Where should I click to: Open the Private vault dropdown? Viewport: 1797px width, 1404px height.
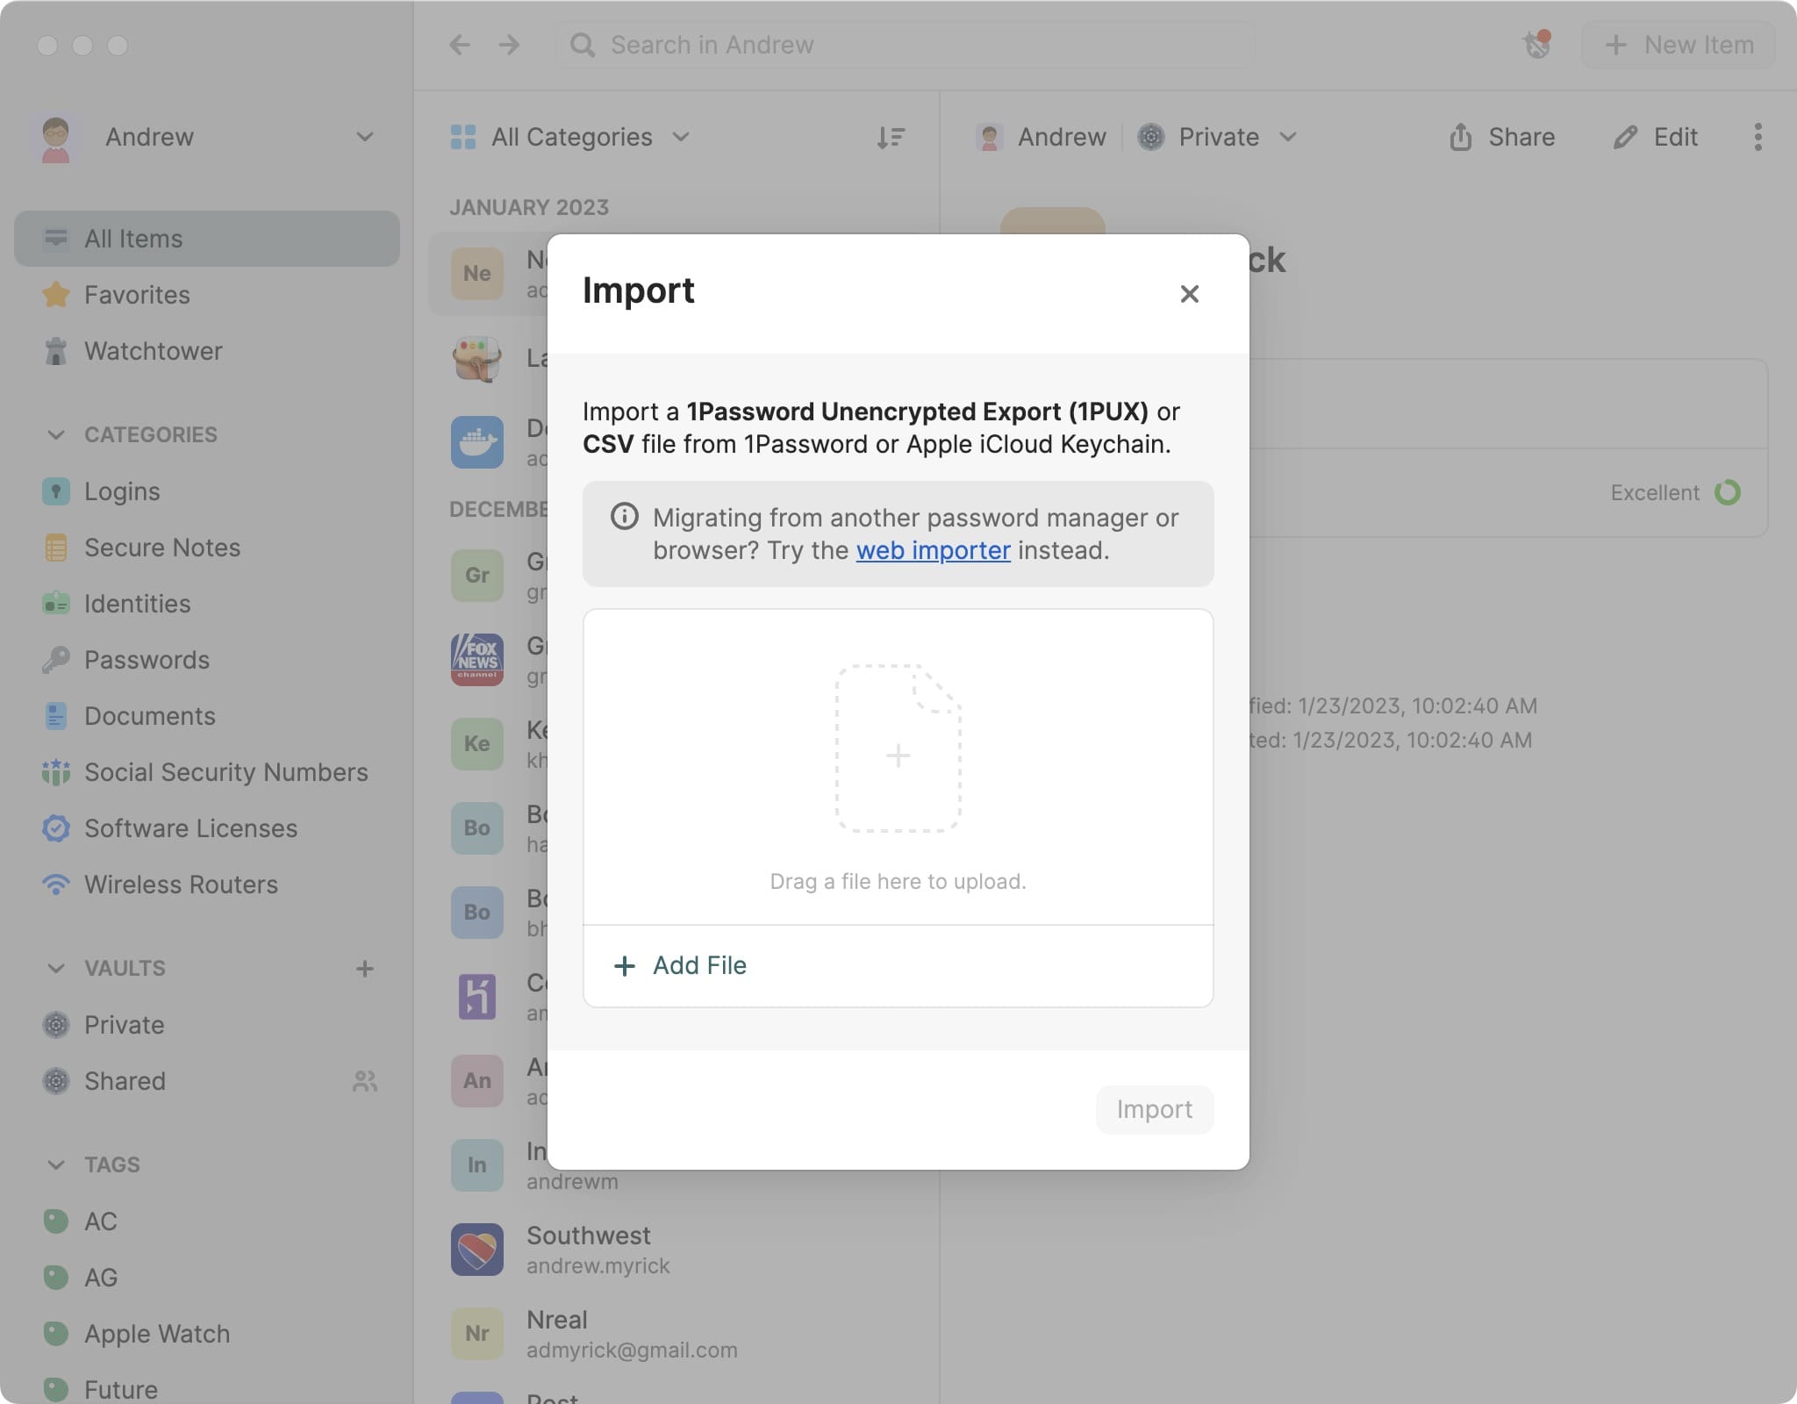pos(1218,137)
